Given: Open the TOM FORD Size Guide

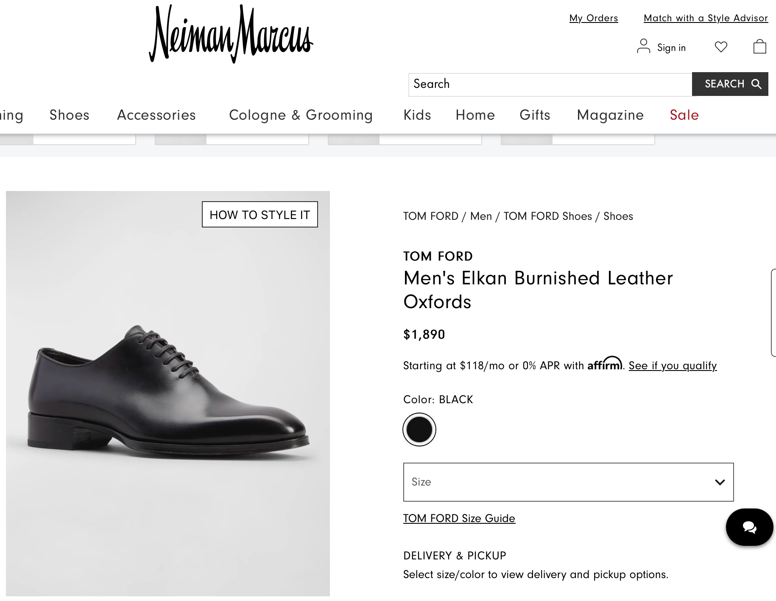Looking at the screenshot, I should coord(459,518).
